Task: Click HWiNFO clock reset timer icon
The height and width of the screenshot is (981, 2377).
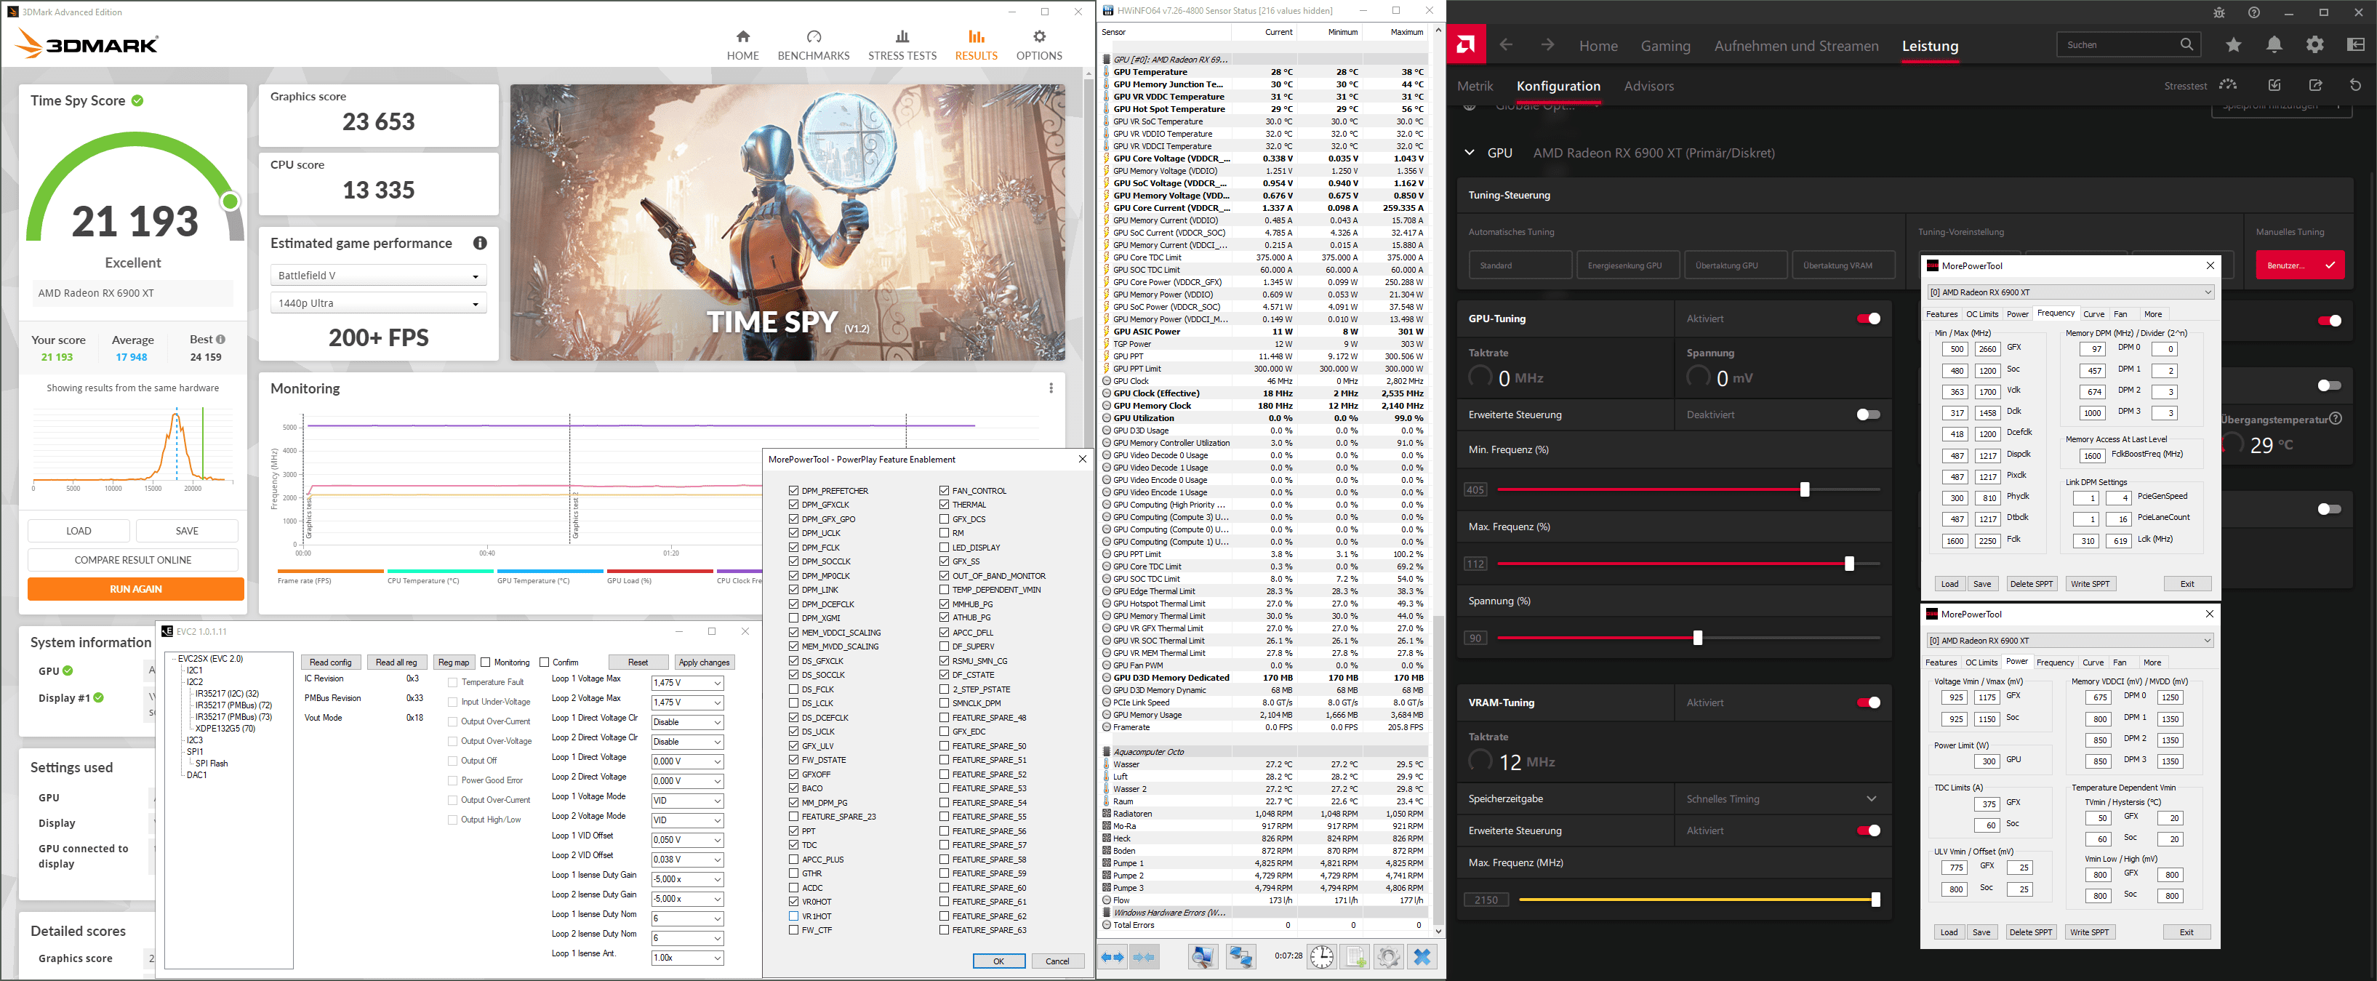Action: [1321, 957]
